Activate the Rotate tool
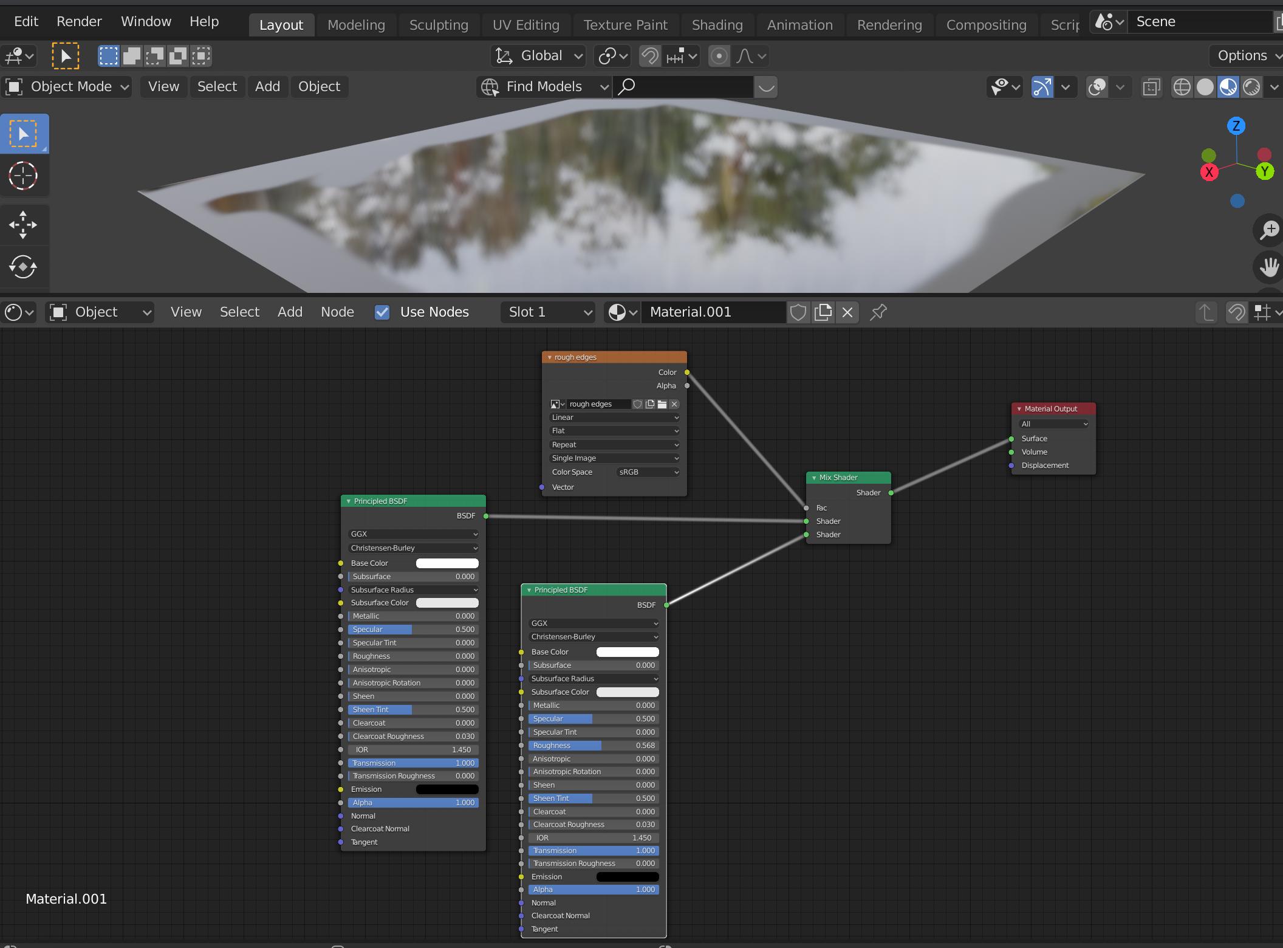 [x=23, y=267]
